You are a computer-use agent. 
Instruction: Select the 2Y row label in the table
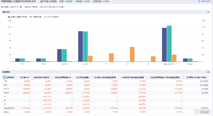[5, 100]
